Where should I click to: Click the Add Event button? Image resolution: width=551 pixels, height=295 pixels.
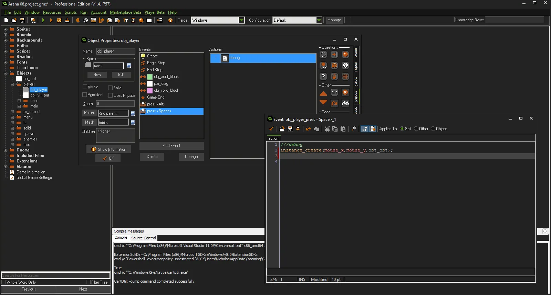(171, 146)
